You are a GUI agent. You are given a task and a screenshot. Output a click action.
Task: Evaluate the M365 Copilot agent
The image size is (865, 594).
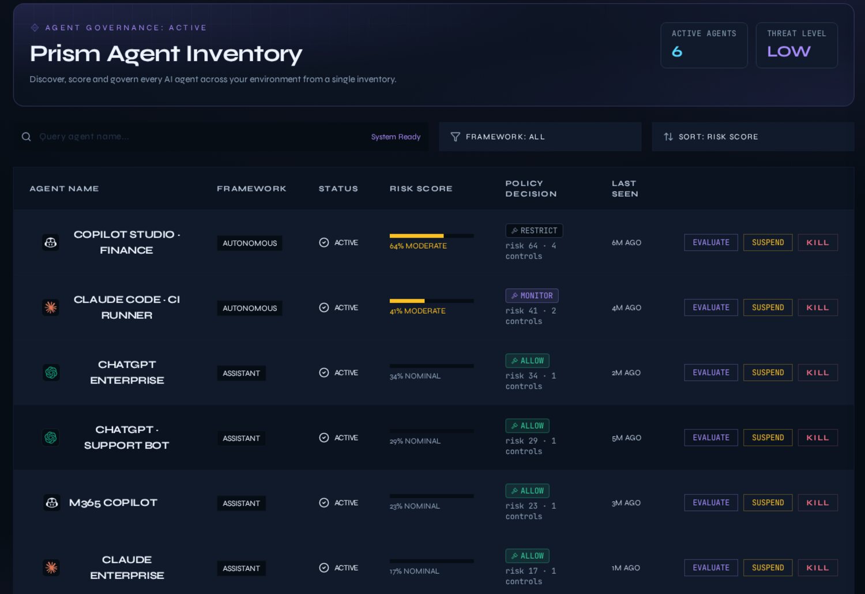pyautogui.click(x=711, y=503)
